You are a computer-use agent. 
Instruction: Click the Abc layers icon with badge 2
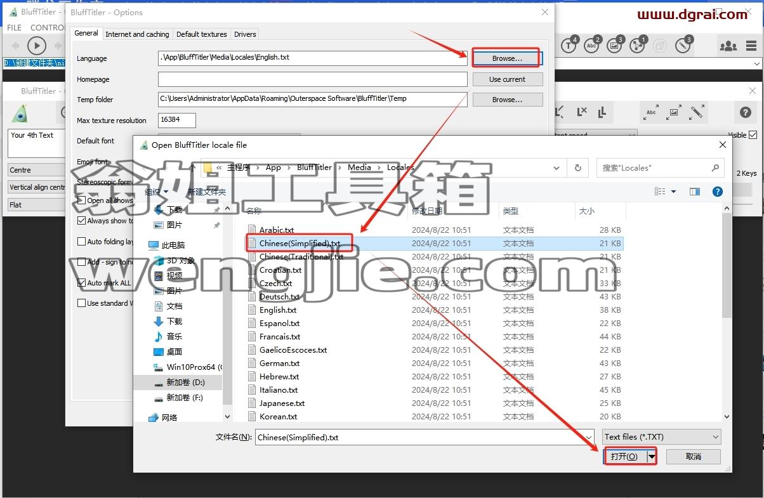point(592,45)
